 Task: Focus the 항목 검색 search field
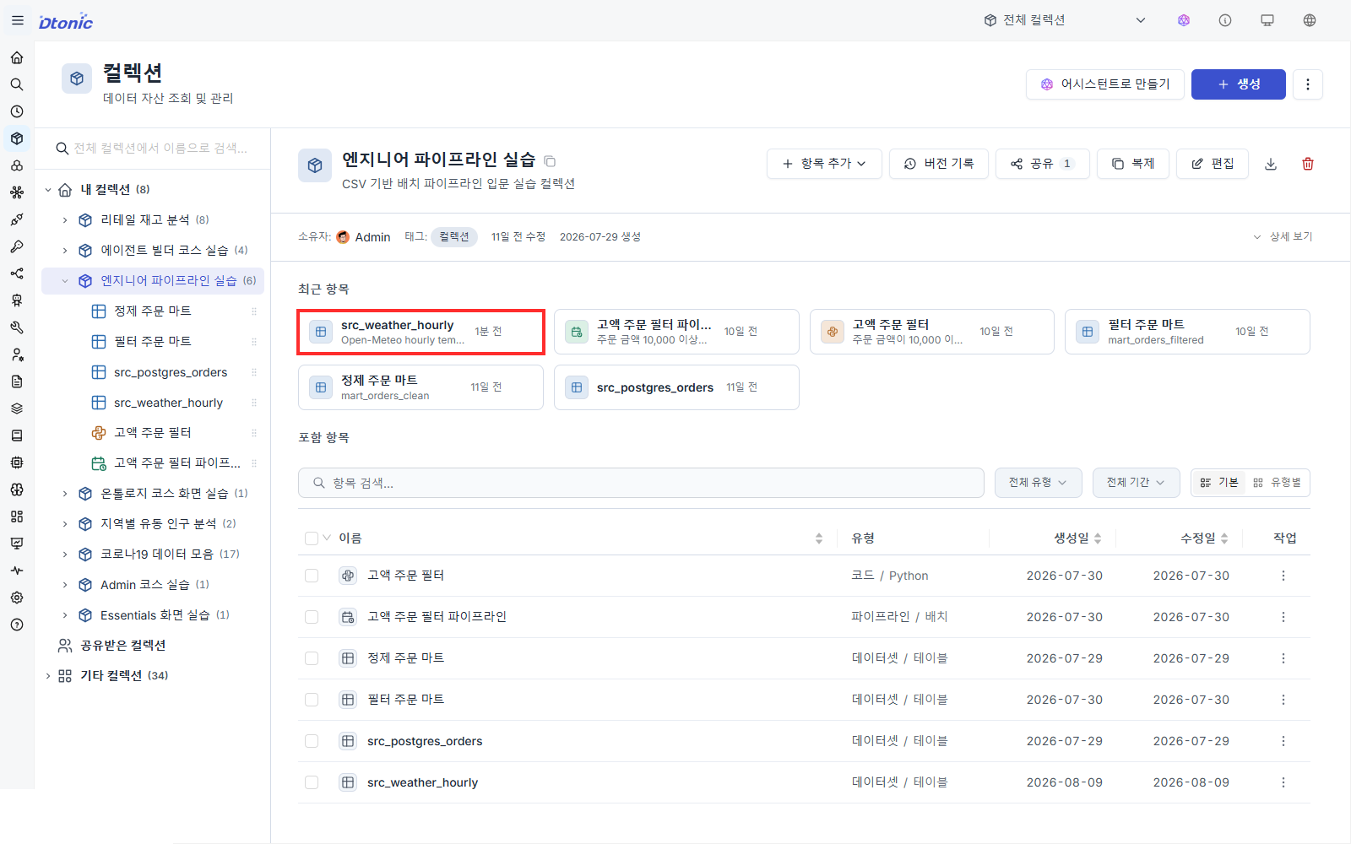tap(641, 483)
